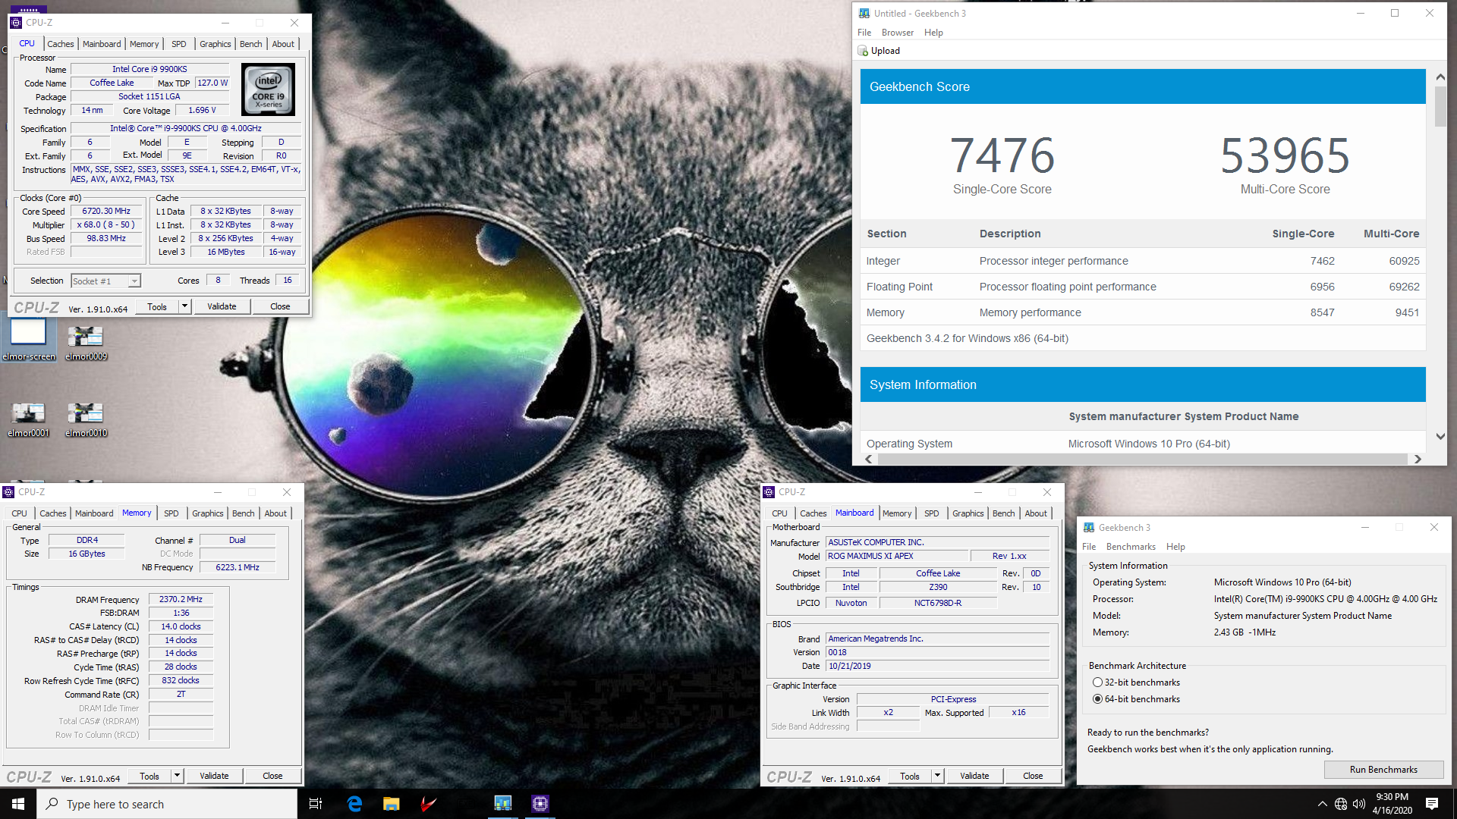Open elmor0010 desktop thumbnail
Viewport: 1457px width, 819px height.
pyautogui.click(x=86, y=419)
